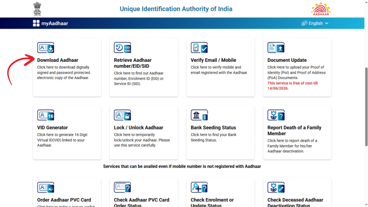
Task: Click the Document Update upload icon
Action: [276, 48]
